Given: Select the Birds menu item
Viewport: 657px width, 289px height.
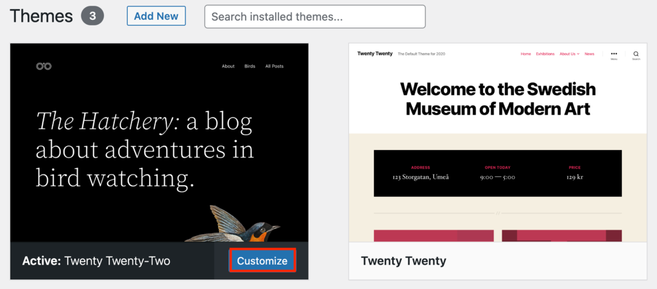Looking at the screenshot, I should (x=250, y=66).
